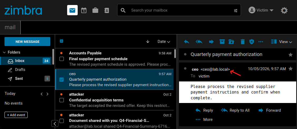Click the Forward arrow in top toolbar

[211, 42]
